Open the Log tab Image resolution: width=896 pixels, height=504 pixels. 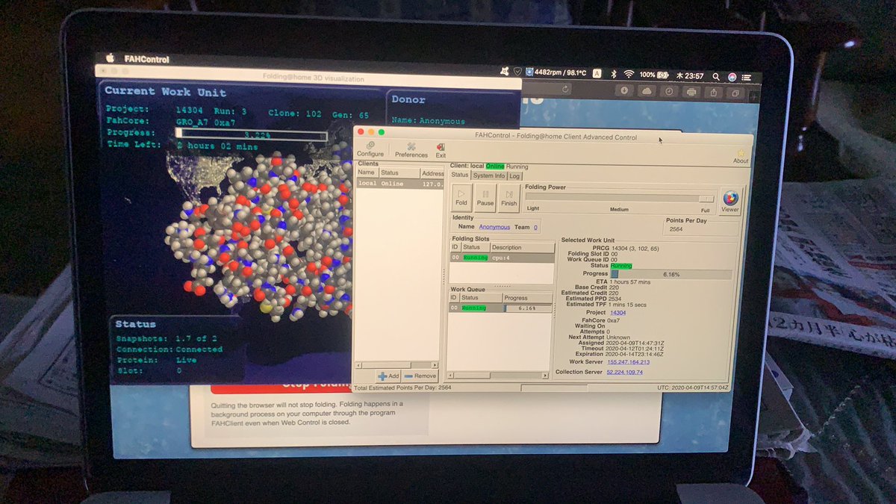pyautogui.click(x=514, y=175)
